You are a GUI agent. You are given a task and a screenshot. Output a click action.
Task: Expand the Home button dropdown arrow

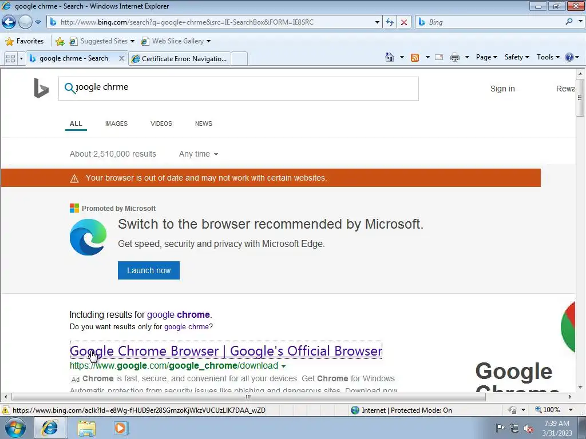[x=402, y=57]
